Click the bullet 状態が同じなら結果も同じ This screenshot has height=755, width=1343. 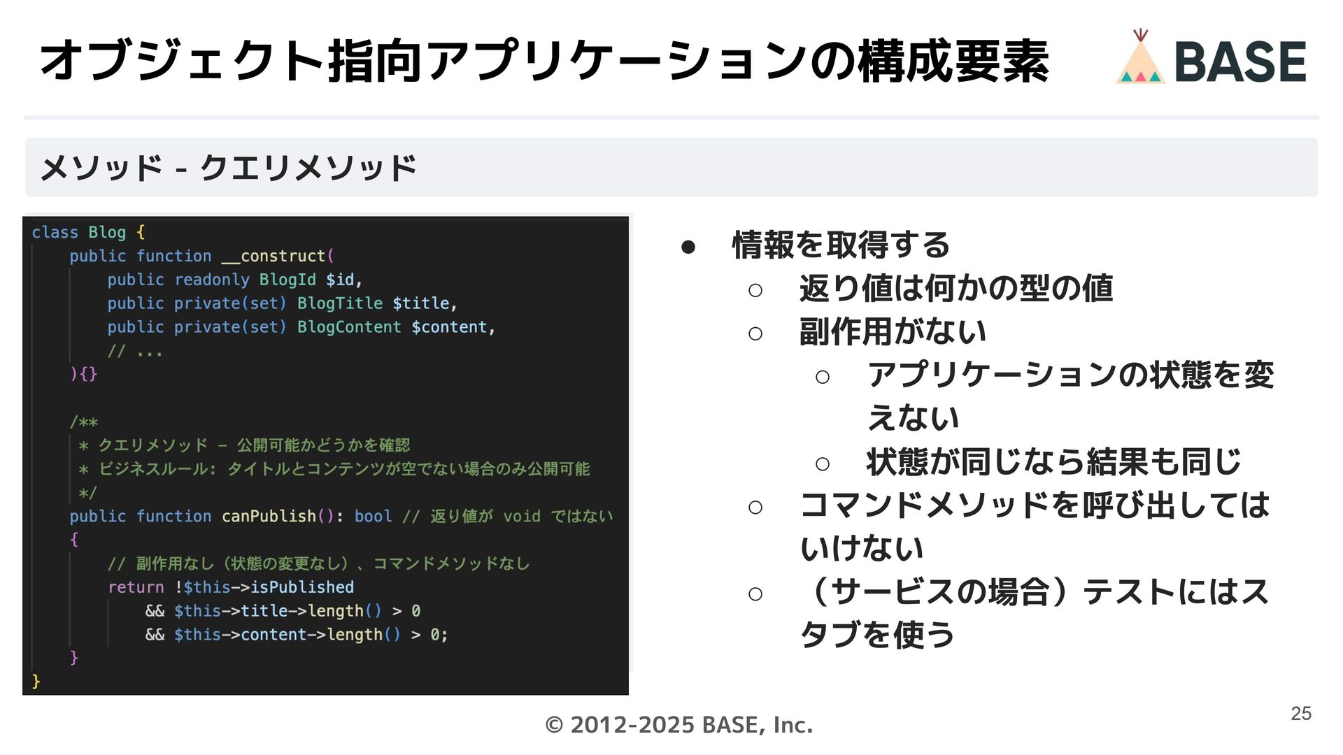(1053, 461)
